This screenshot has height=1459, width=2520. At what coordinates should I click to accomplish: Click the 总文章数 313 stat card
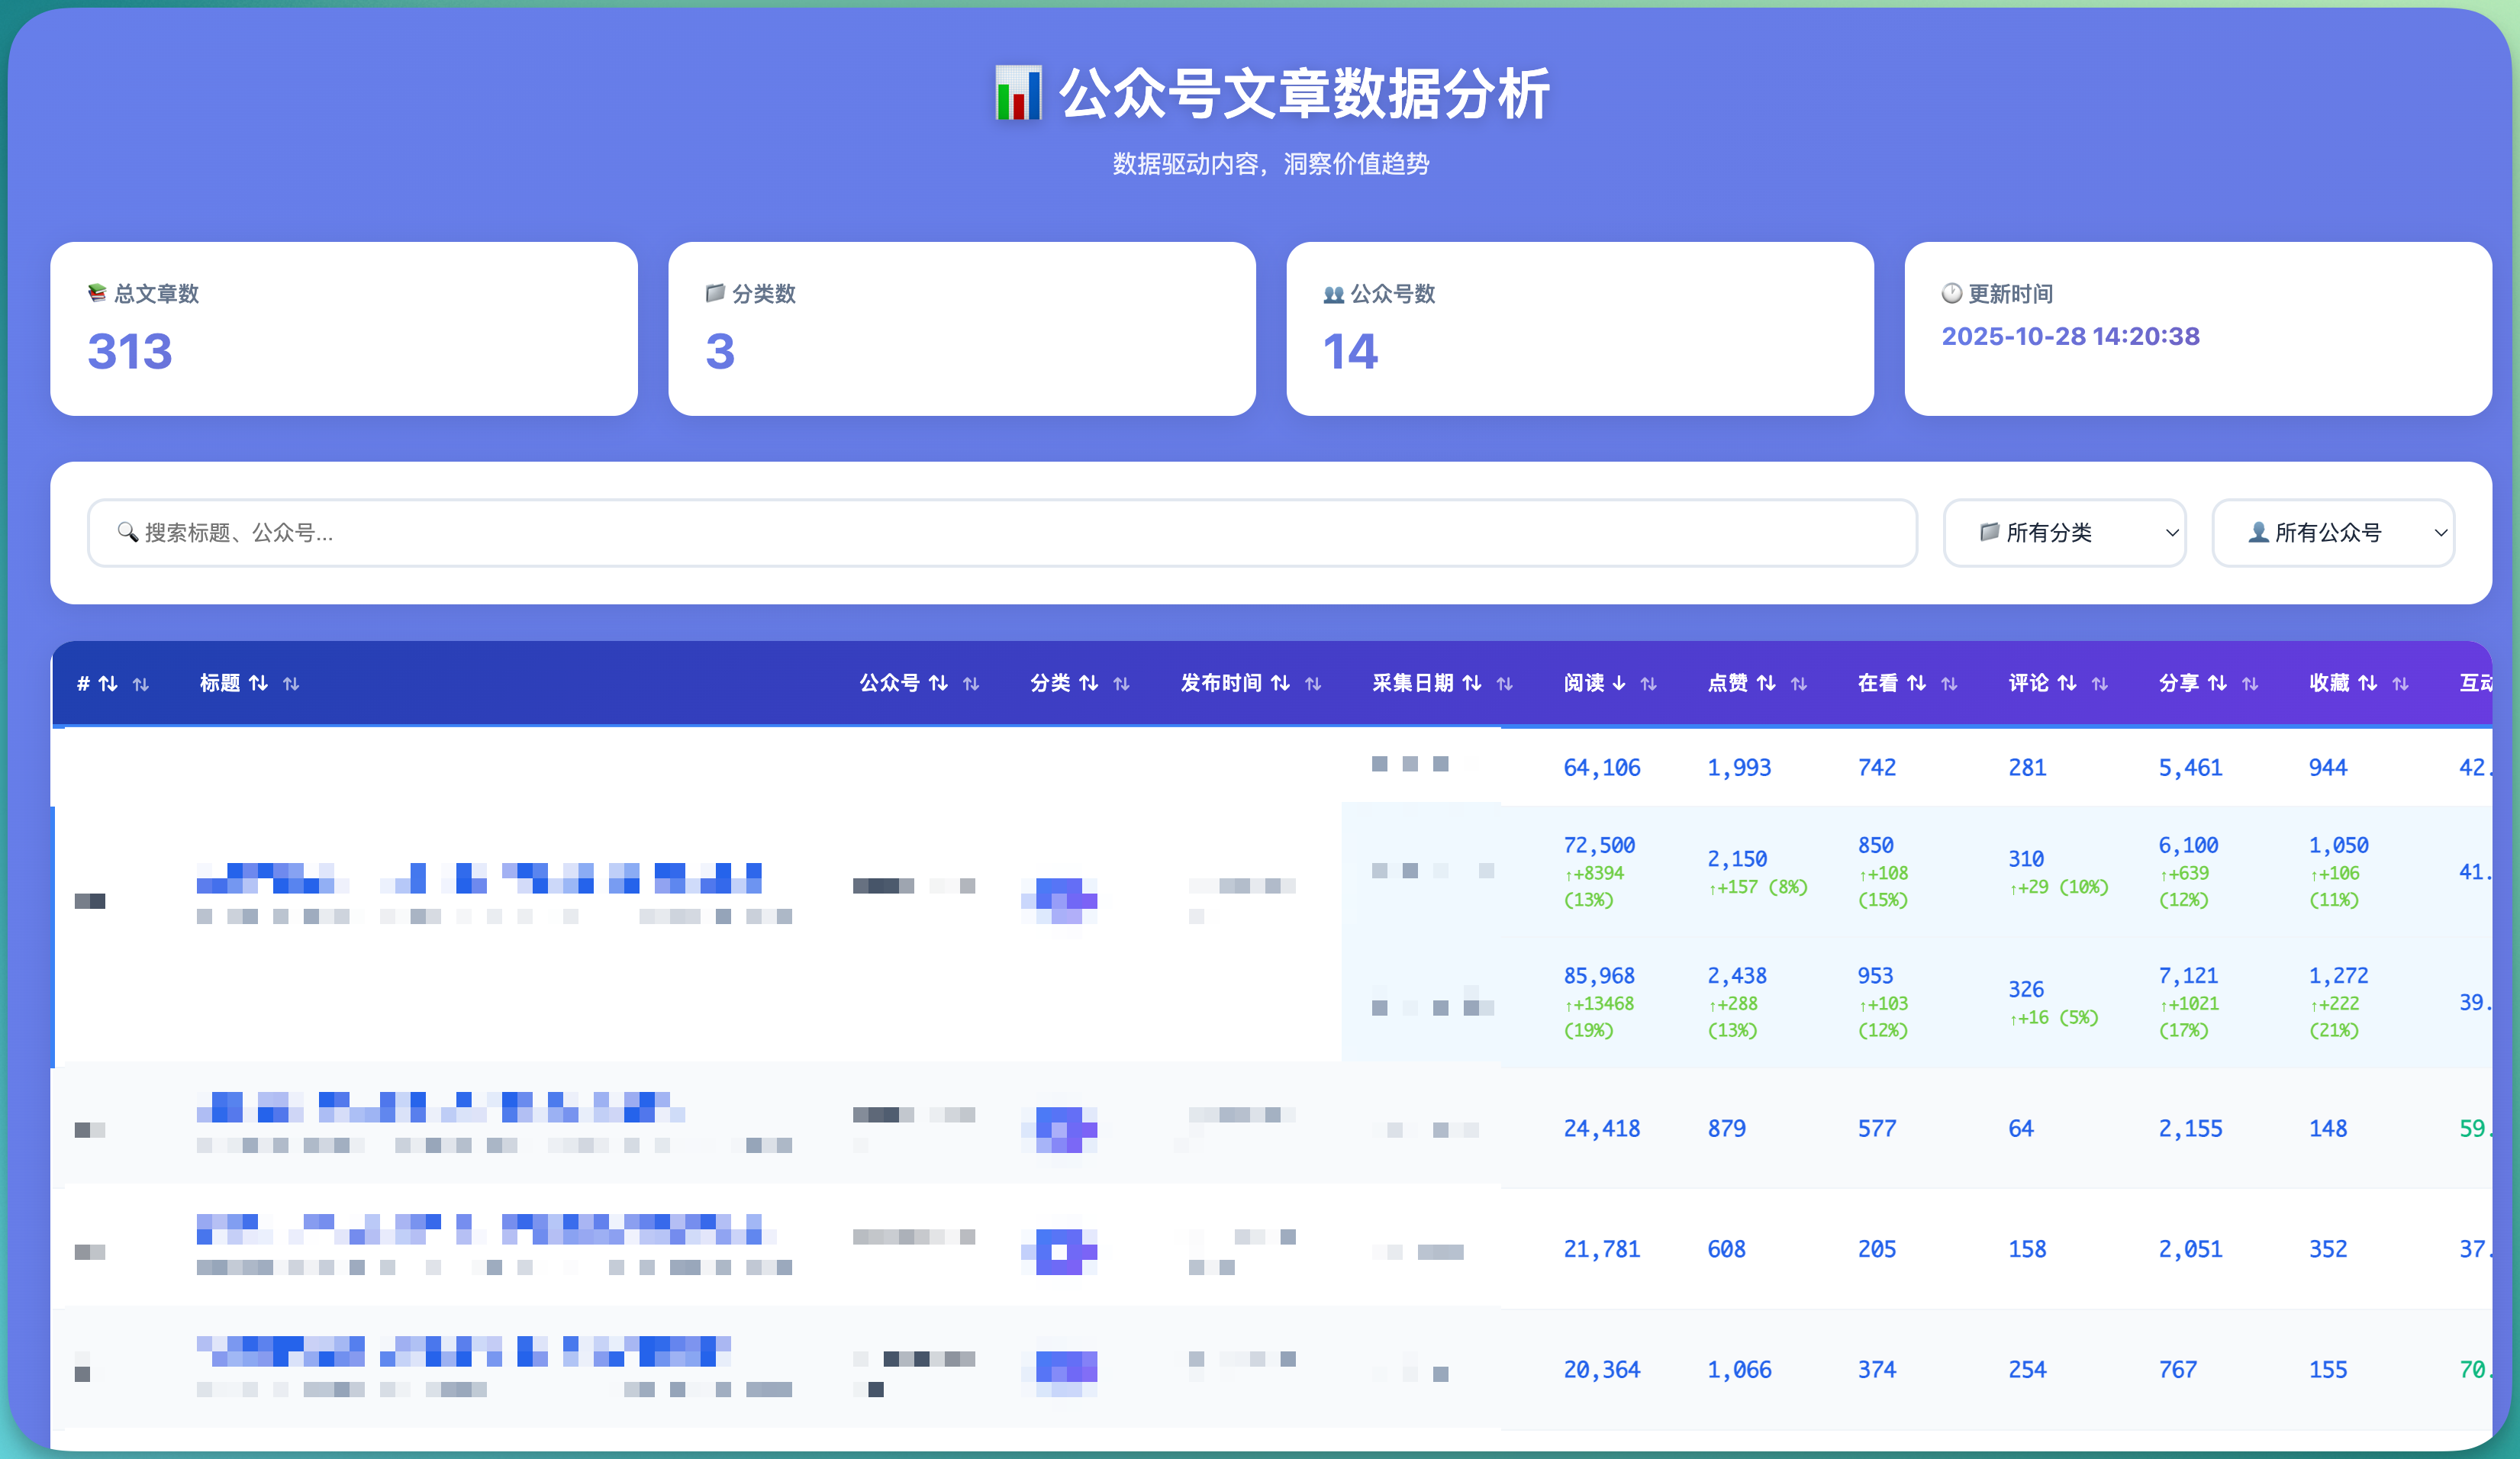(x=343, y=328)
